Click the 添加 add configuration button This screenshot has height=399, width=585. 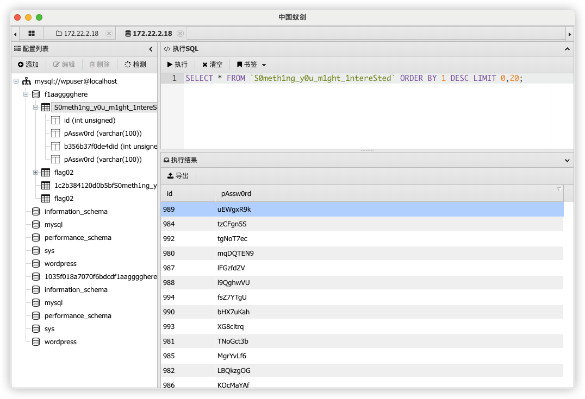pyautogui.click(x=28, y=65)
